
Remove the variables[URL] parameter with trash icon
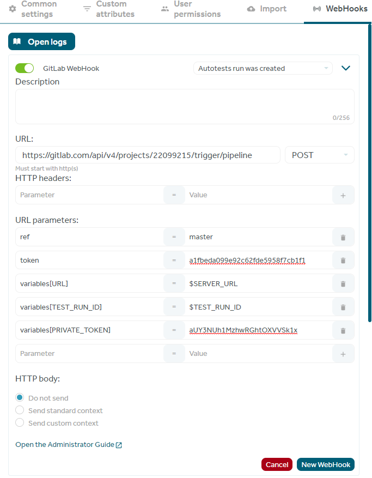(343, 284)
